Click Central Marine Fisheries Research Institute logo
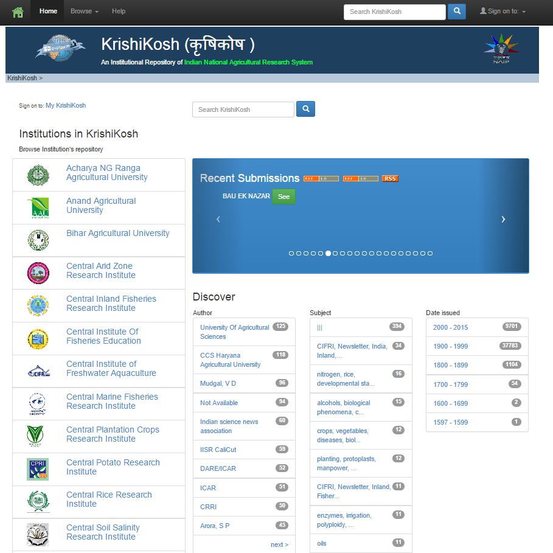This screenshot has height=553, width=553. (37, 404)
